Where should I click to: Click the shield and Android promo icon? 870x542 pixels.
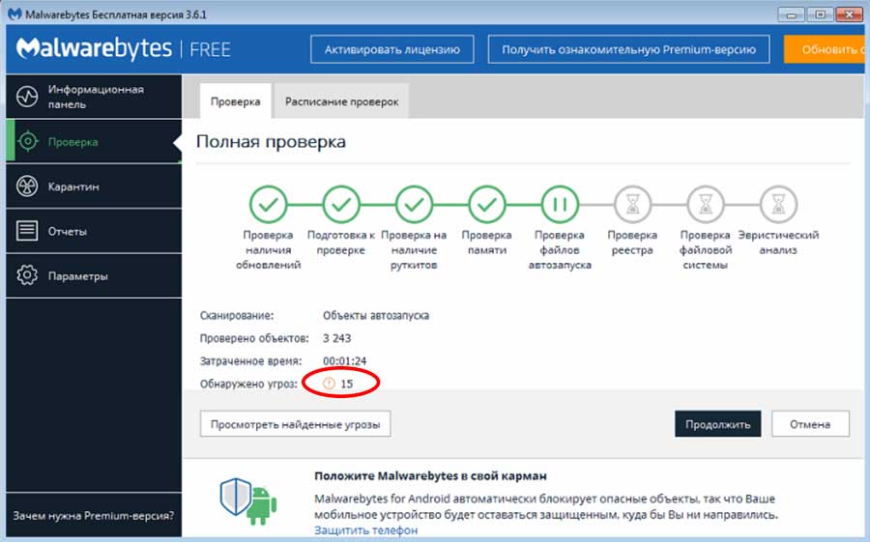(248, 501)
